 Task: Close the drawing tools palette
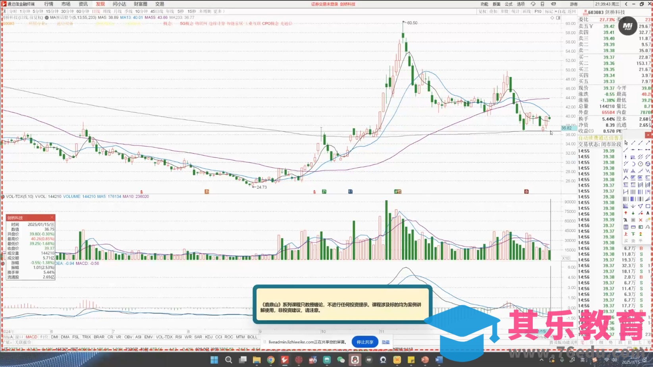pos(648,135)
